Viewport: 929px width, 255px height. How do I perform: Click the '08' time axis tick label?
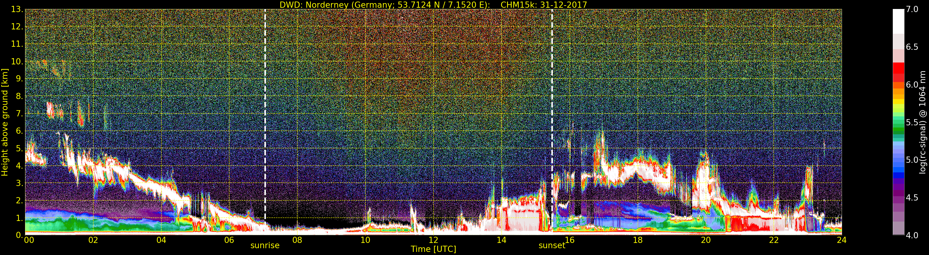[297, 240]
